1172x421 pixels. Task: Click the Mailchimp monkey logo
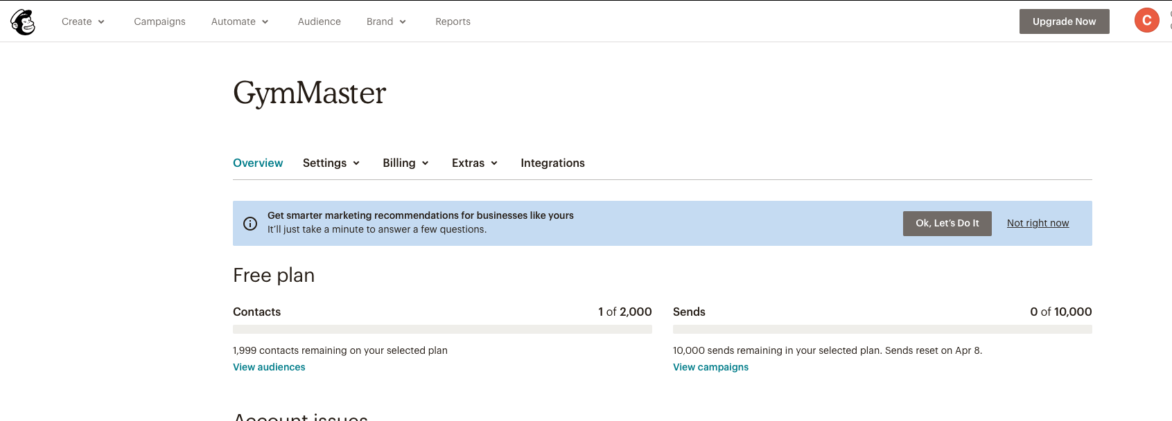(23, 22)
